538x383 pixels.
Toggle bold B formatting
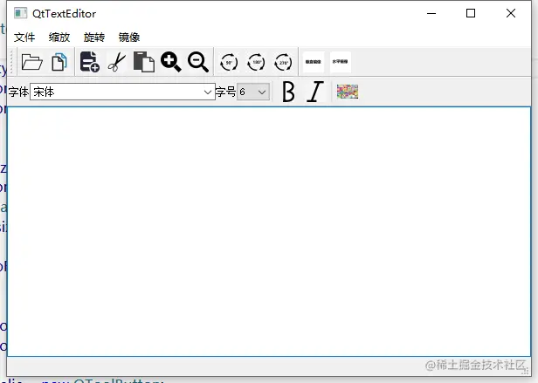pos(288,92)
